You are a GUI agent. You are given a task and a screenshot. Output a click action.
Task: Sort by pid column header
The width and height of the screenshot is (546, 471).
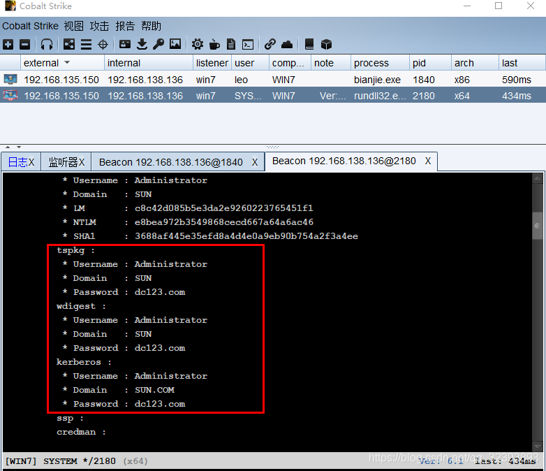[430, 63]
